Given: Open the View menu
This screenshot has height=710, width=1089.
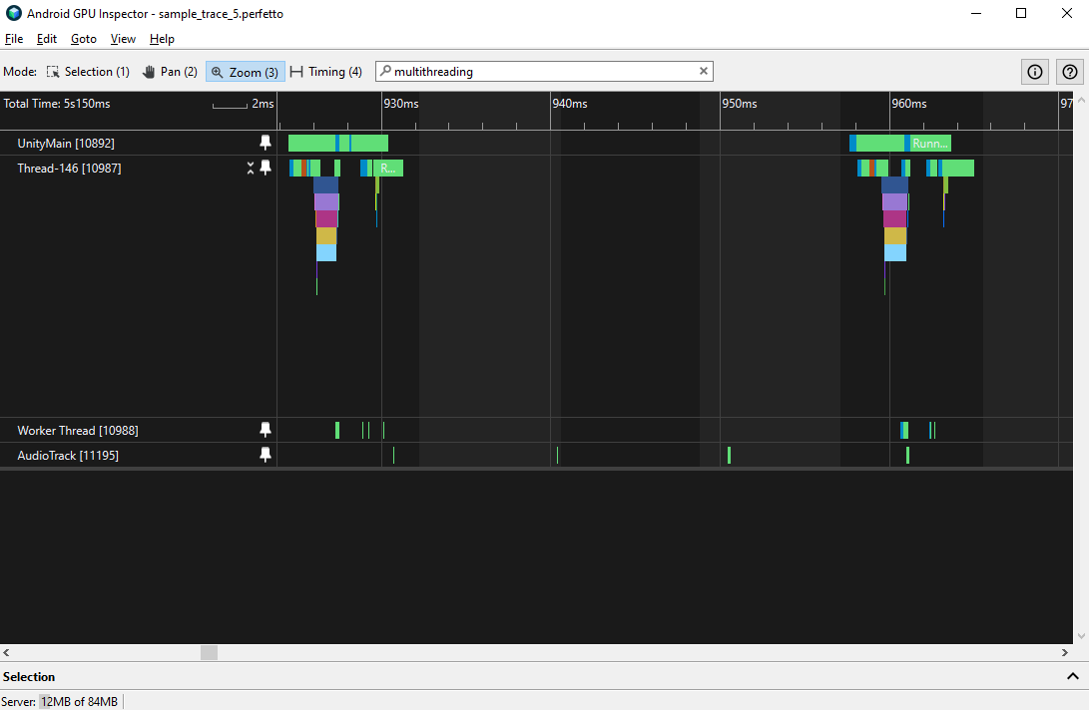Looking at the screenshot, I should 123,39.
